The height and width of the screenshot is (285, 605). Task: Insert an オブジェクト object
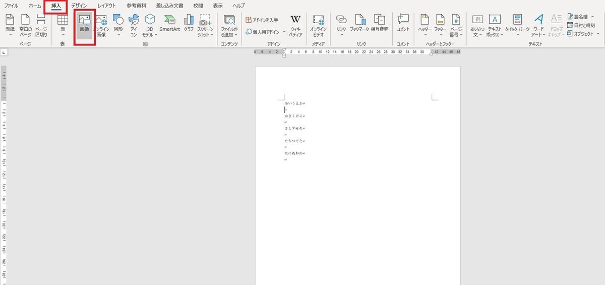pos(580,34)
